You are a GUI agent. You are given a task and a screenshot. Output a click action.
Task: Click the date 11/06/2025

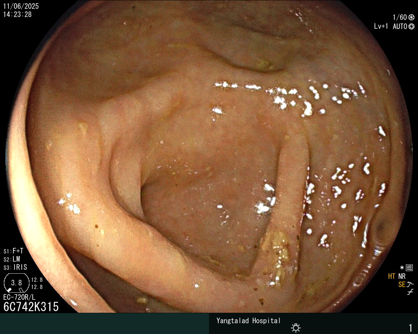pyautogui.click(x=21, y=6)
